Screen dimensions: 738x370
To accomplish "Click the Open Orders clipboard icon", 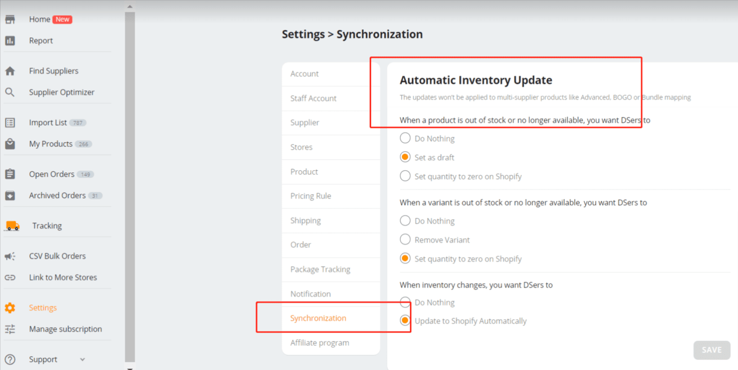I will pyautogui.click(x=10, y=174).
